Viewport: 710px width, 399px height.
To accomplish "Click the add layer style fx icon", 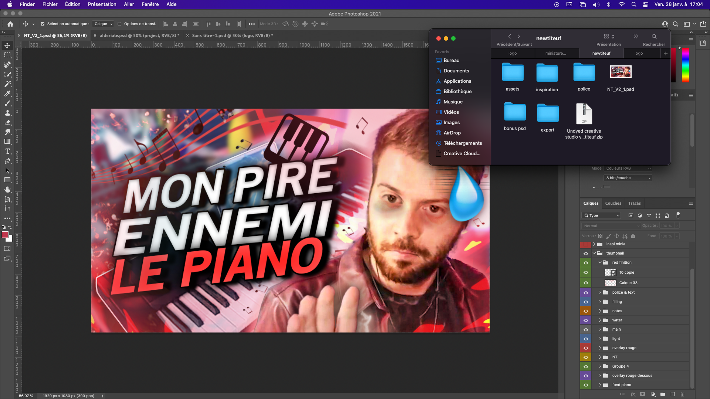I will pyautogui.click(x=633, y=394).
